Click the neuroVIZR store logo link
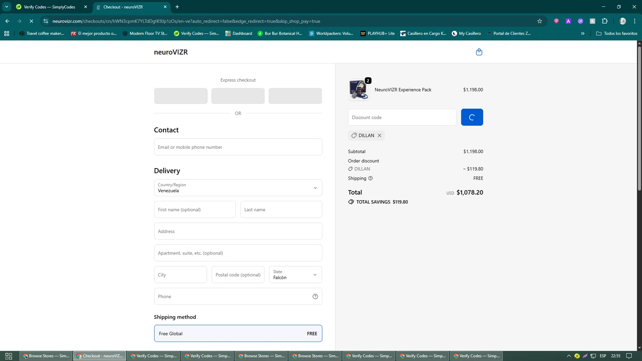The width and height of the screenshot is (642, 361). 171,52
